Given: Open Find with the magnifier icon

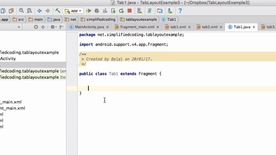Looking at the screenshot, I should [21, 10].
